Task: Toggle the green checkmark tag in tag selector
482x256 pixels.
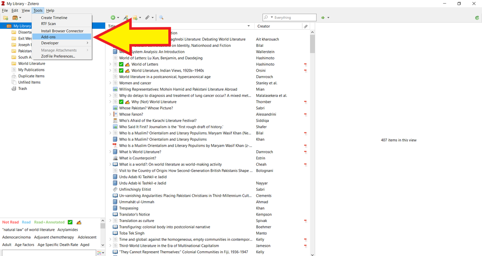Action: tap(69, 222)
